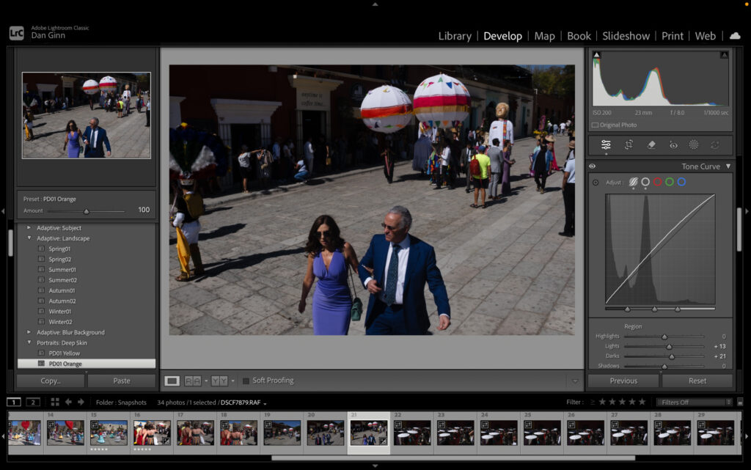Select the Basic edit adjustments icon

[x=607, y=145]
